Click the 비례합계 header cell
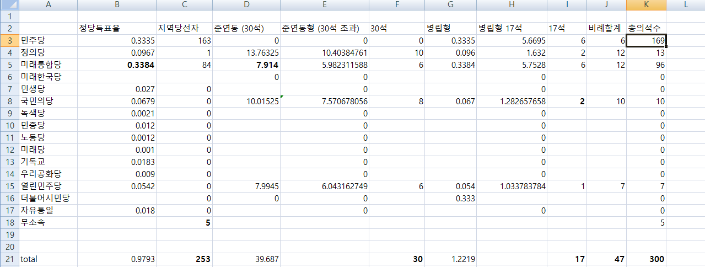This screenshot has width=705, height=267. coord(606,29)
